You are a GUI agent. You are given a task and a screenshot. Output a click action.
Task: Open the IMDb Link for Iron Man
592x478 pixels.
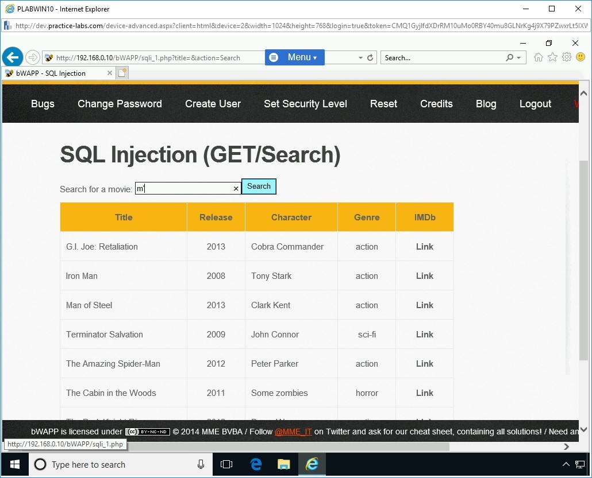[x=424, y=276]
